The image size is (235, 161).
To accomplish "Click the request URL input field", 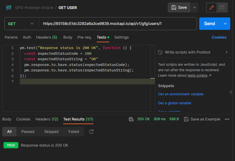I will tap(117, 24).
